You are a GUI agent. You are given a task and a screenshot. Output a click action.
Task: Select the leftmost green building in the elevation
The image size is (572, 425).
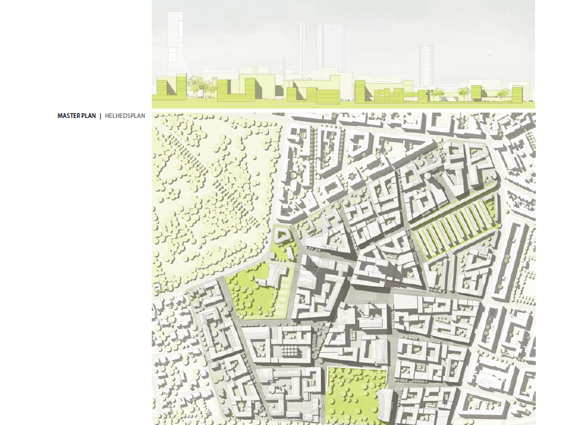pos(171,86)
